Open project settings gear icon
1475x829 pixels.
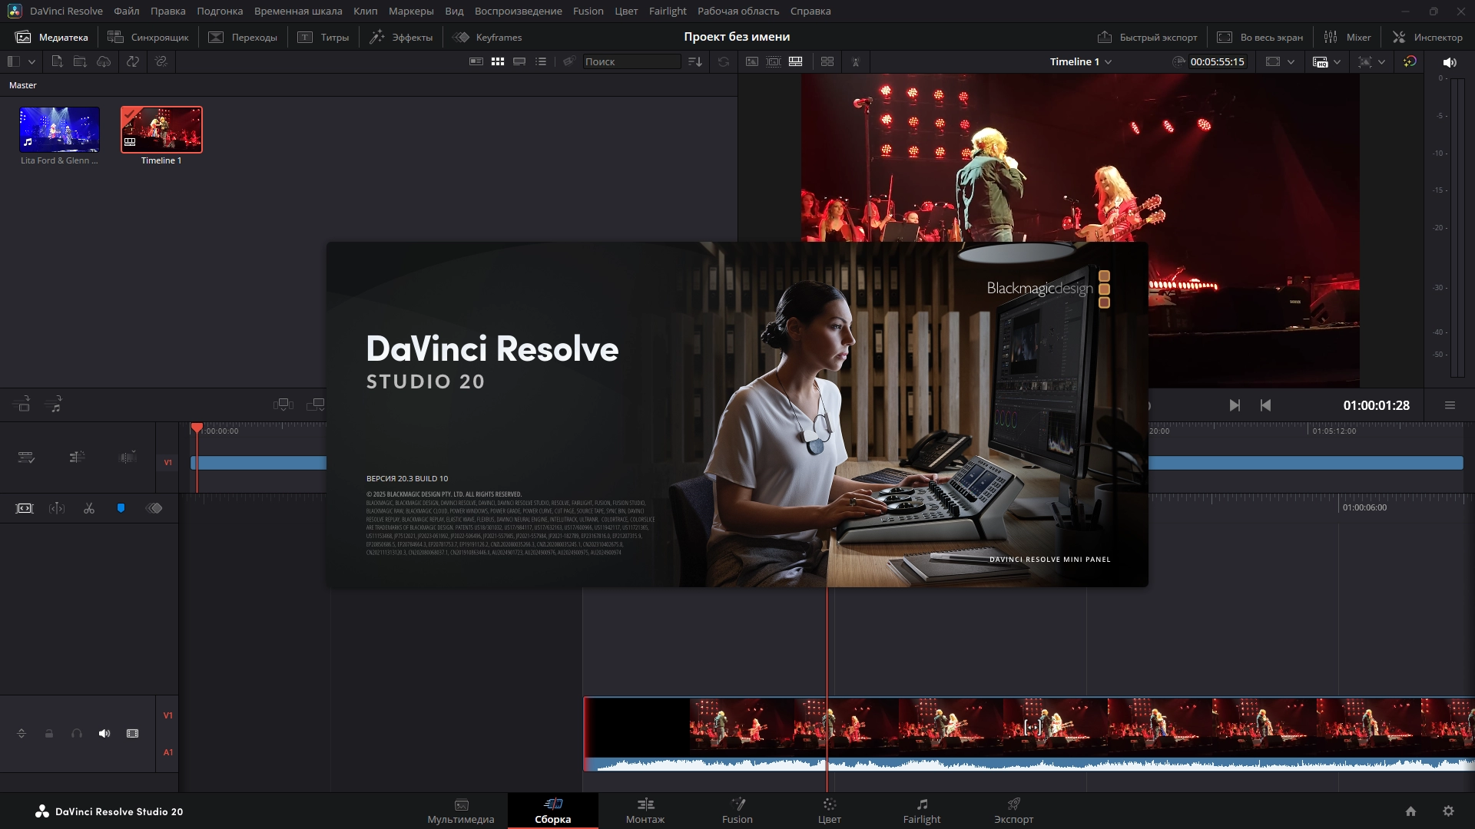point(1448,811)
